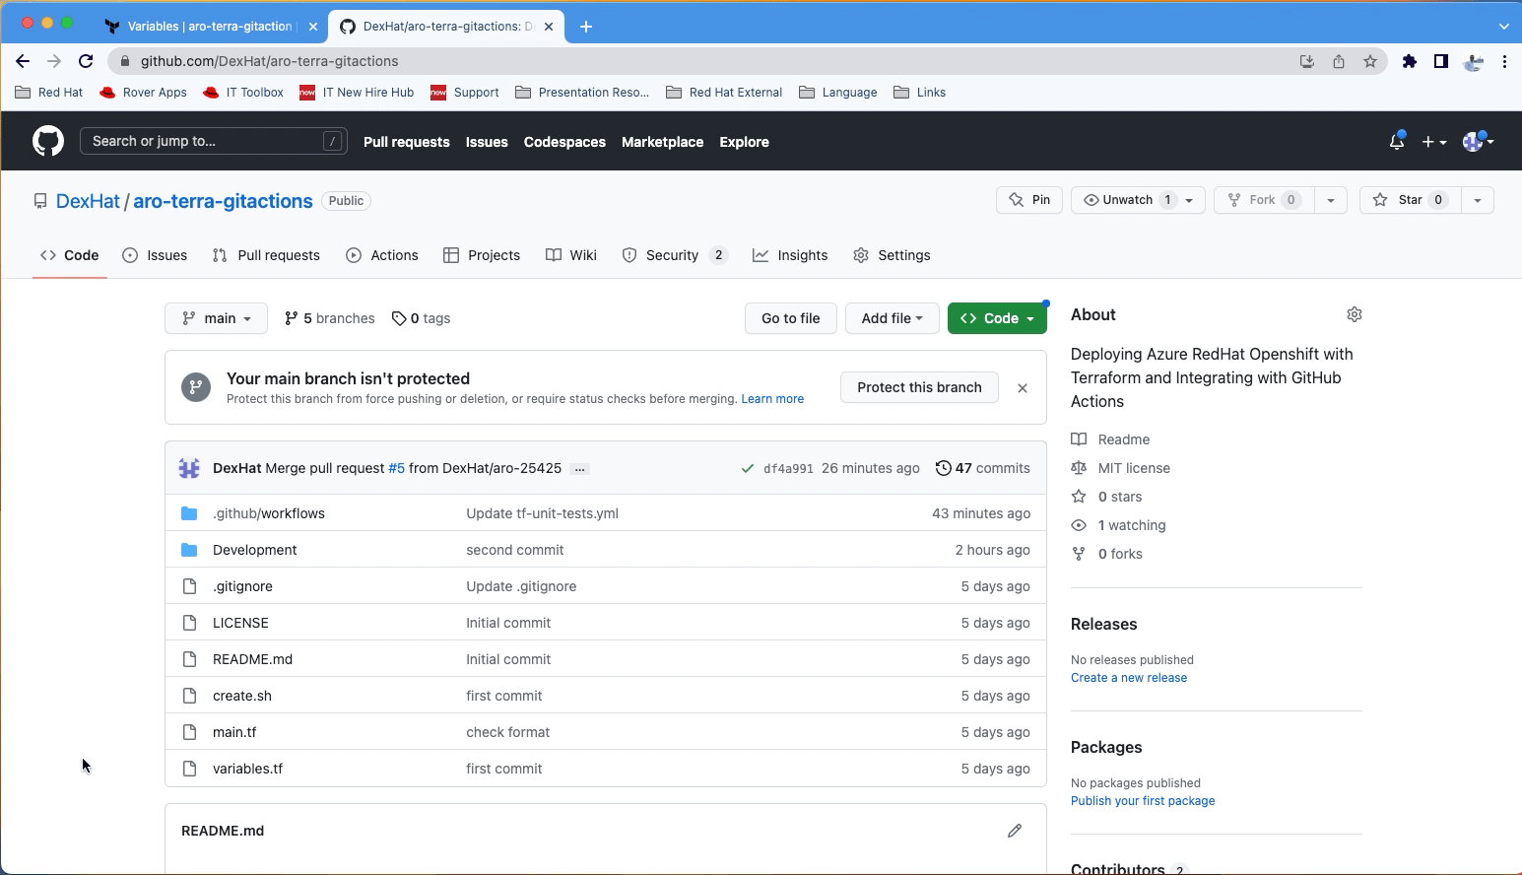Screen dimensions: 1522x875
Task: Open the IT Toolbox bookmark
Action: (x=242, y=93)
